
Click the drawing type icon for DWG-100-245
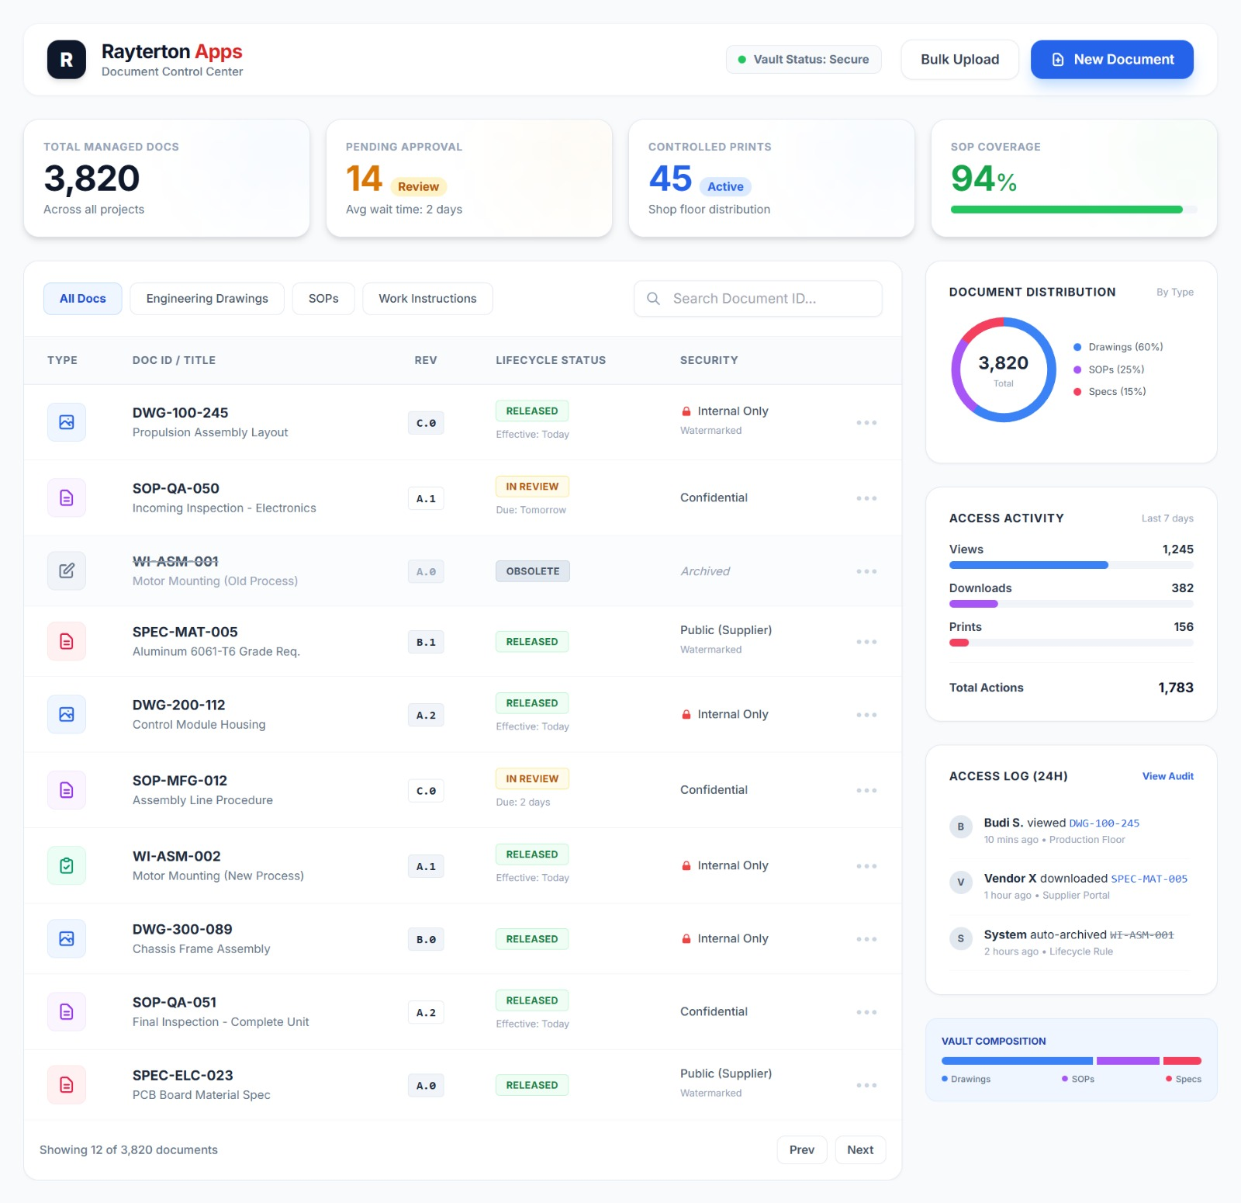(x=67, y=422)
